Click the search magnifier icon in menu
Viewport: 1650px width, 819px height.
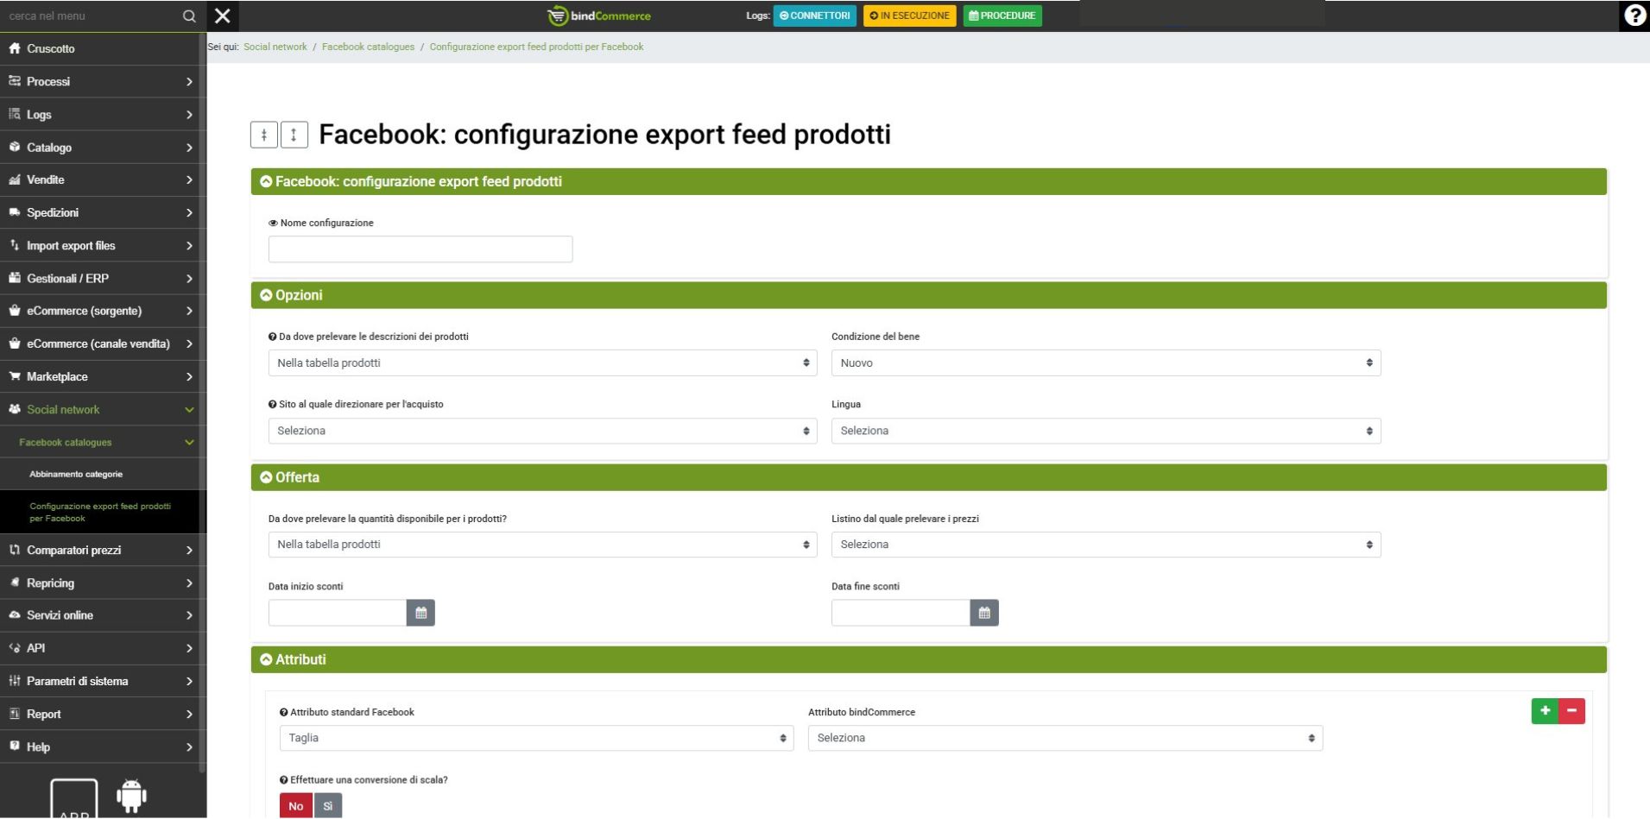click(x=189, y=16)
